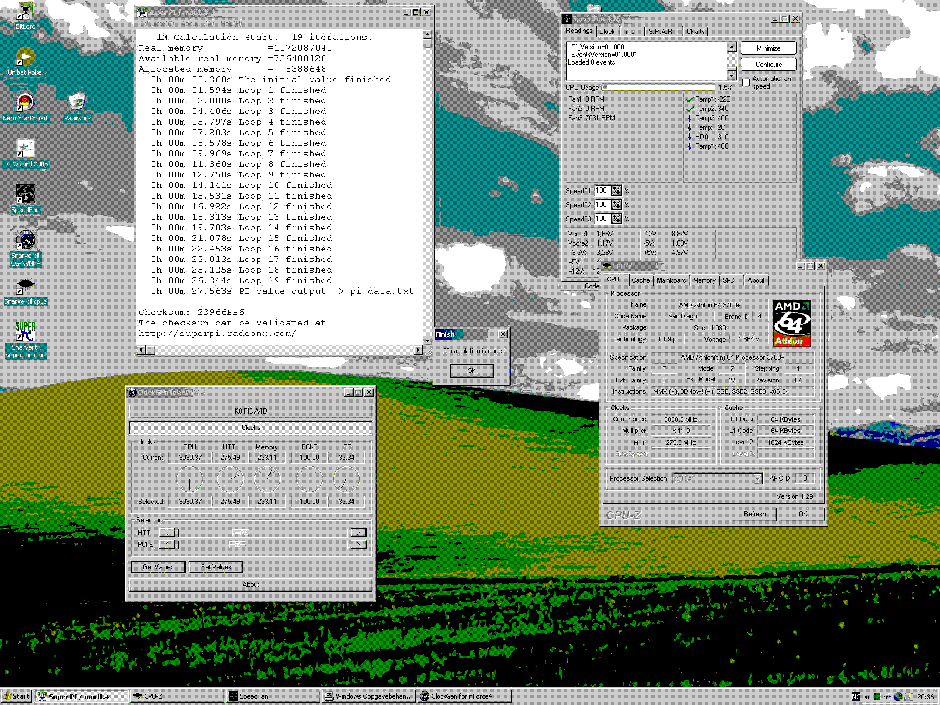
Task: Click the Super PI vertical scroll up arrow
Action: [428, 35]
